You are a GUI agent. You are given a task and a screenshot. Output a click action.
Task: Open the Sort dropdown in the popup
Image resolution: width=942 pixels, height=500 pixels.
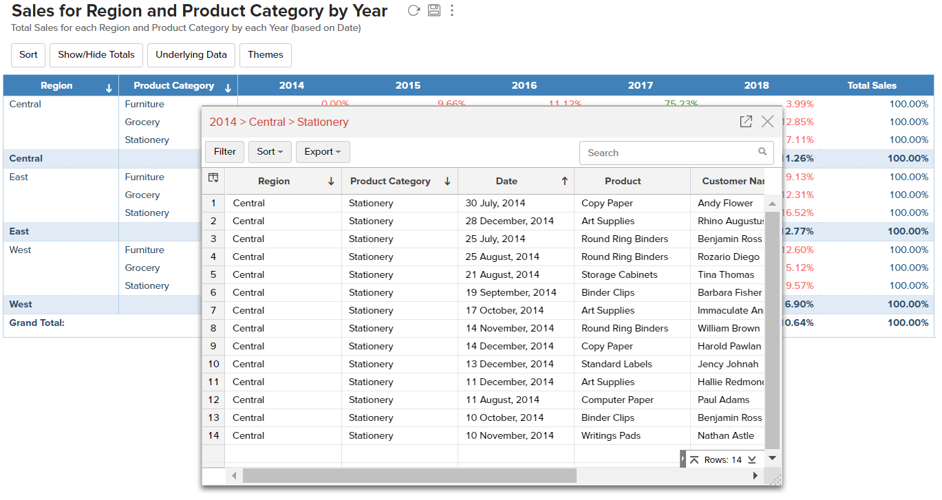click(270, 151)
